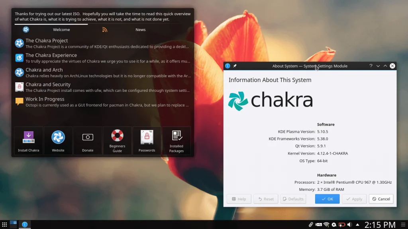Screen dimensions: 408x229
Task: Click the virtual desktop pager on taskbar
Action: [13, 224]
